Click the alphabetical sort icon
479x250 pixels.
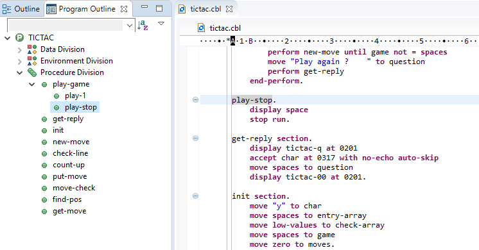(143, 25)
